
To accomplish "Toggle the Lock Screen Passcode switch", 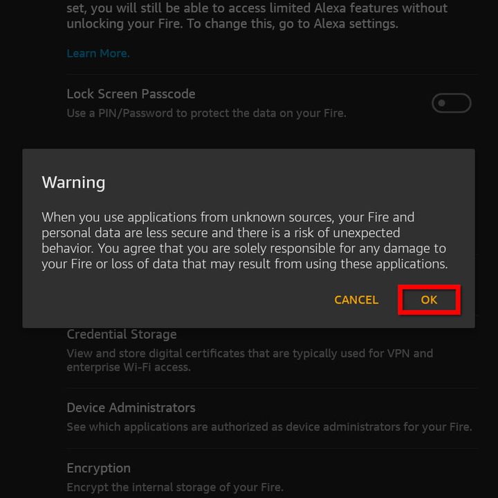I will 451,103.
